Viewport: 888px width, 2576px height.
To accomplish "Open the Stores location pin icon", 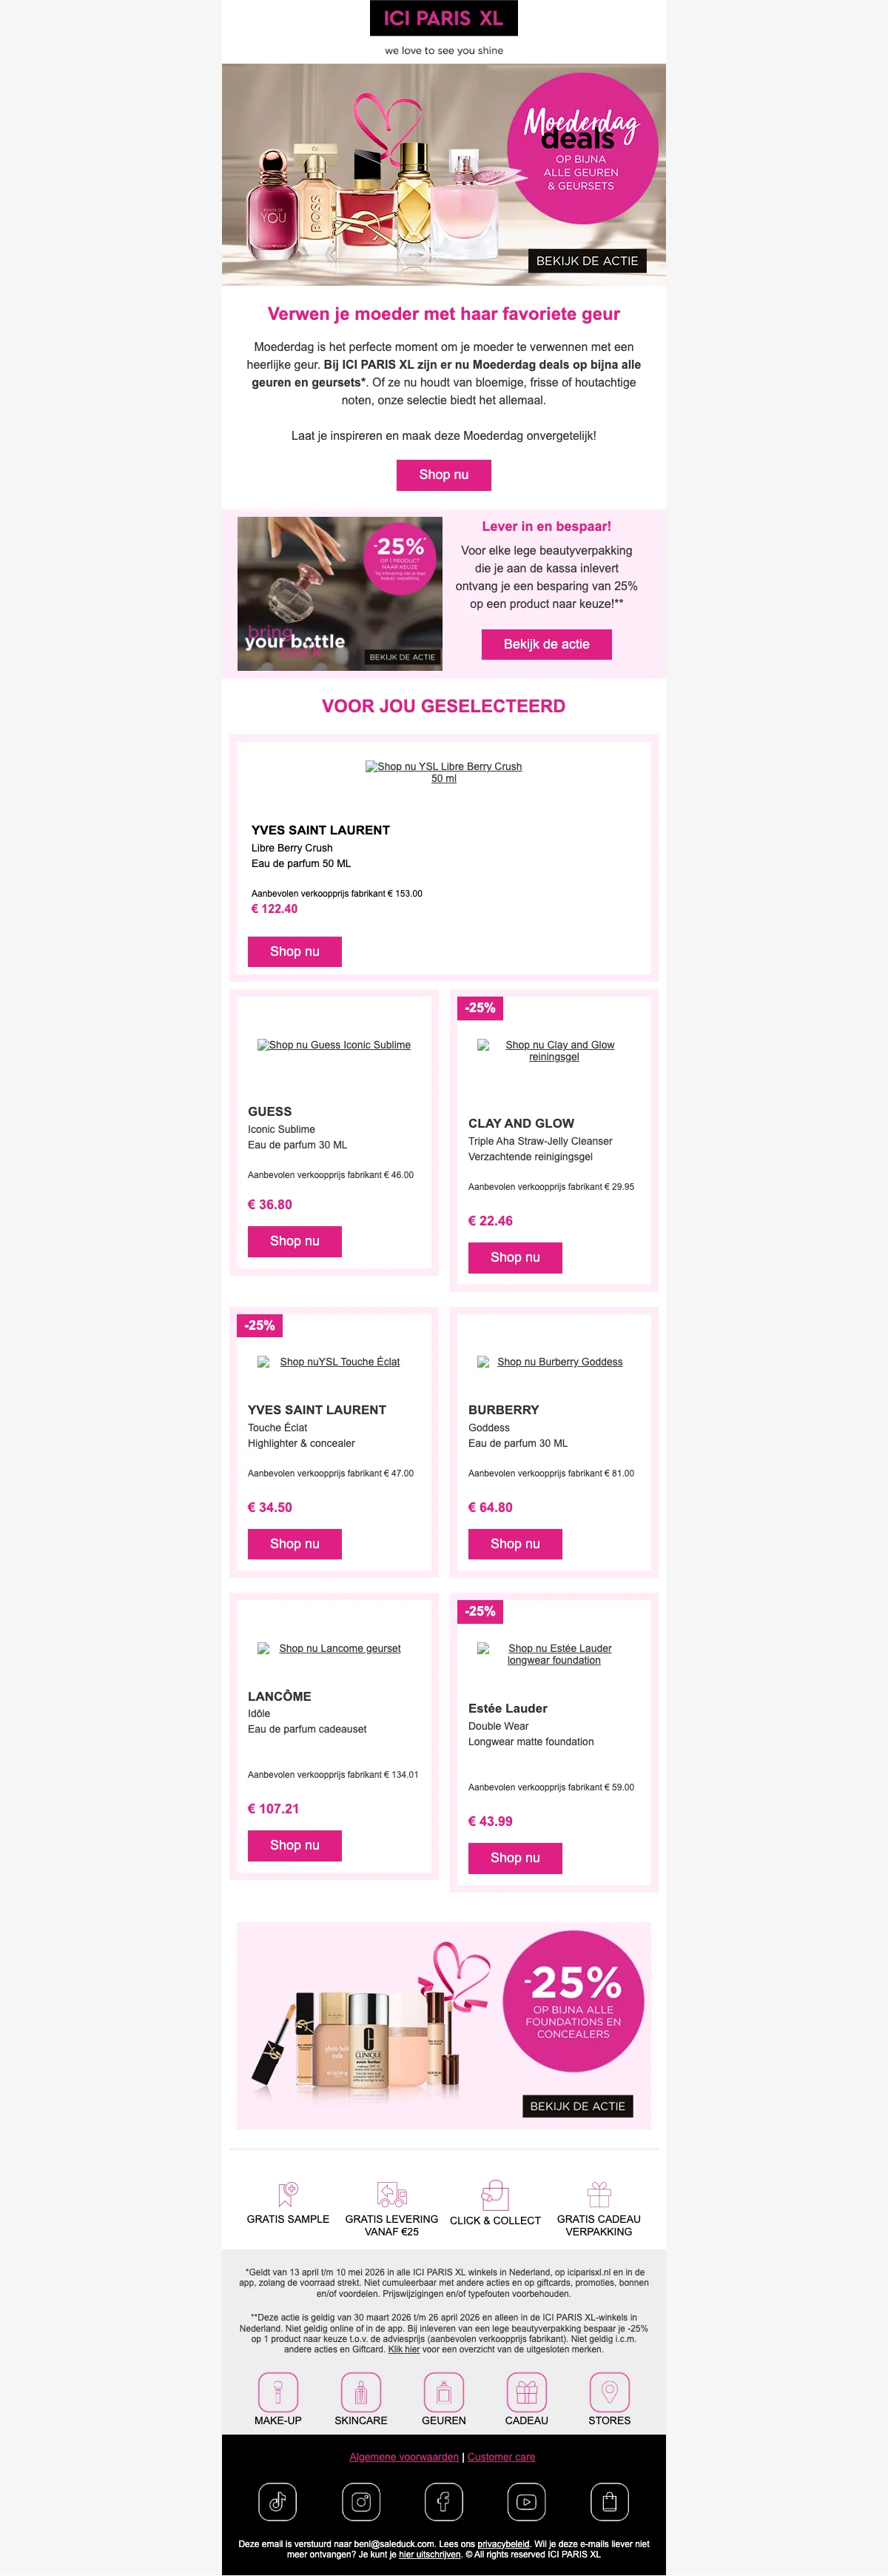I will (x=609, y=2391).
